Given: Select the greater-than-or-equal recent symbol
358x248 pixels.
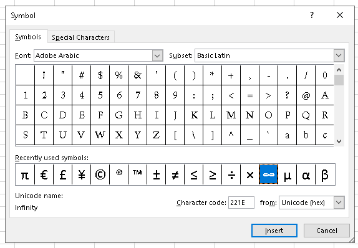Looking at the screenshot, I should tap(212, 174).
